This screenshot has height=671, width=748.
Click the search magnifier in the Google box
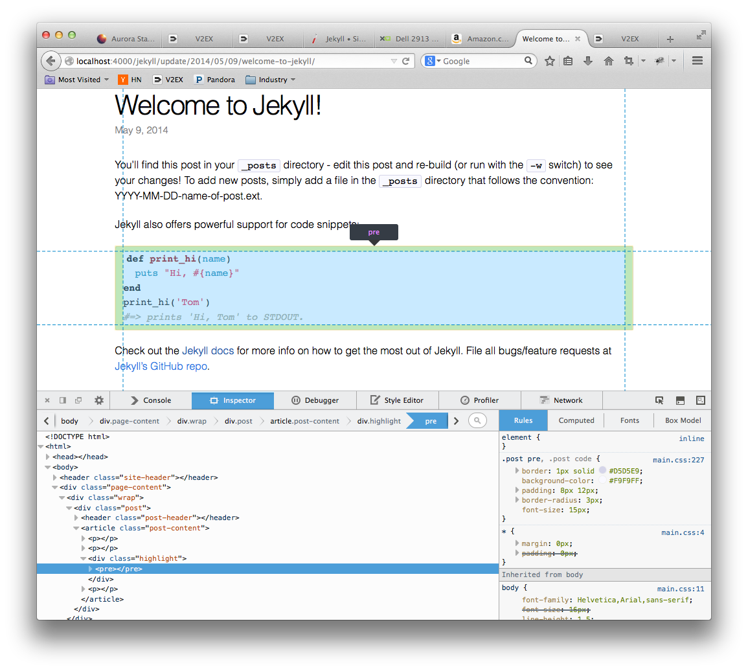pos(528,61)
